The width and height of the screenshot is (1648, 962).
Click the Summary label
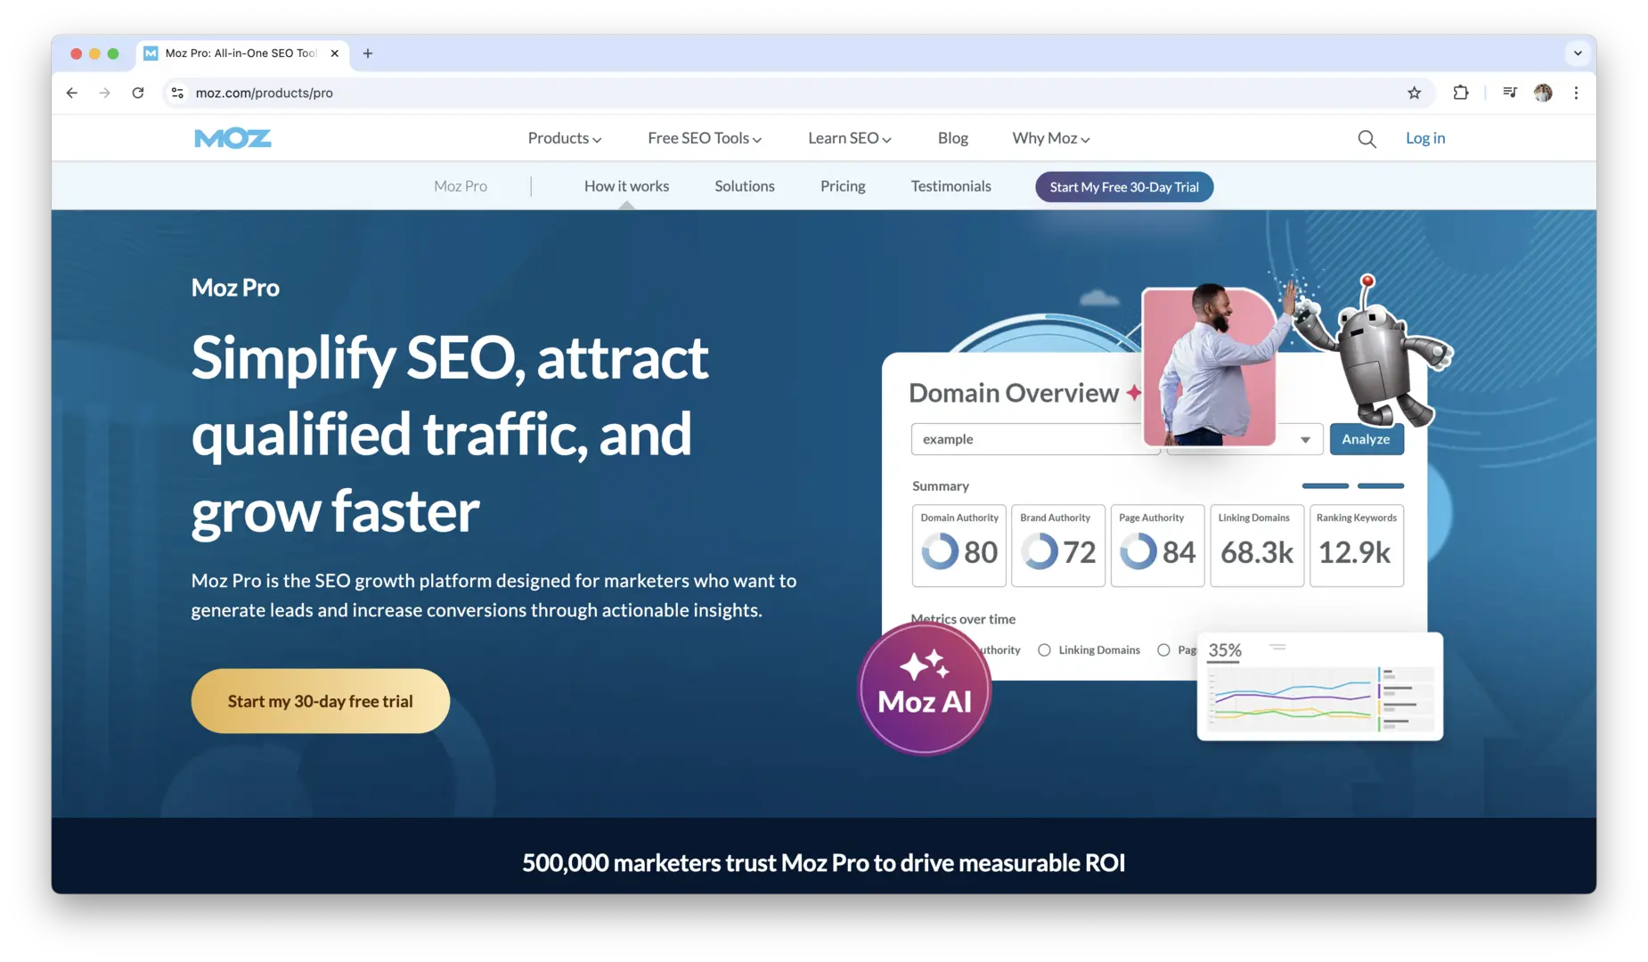pyautogui.click(x=941, y=486)
